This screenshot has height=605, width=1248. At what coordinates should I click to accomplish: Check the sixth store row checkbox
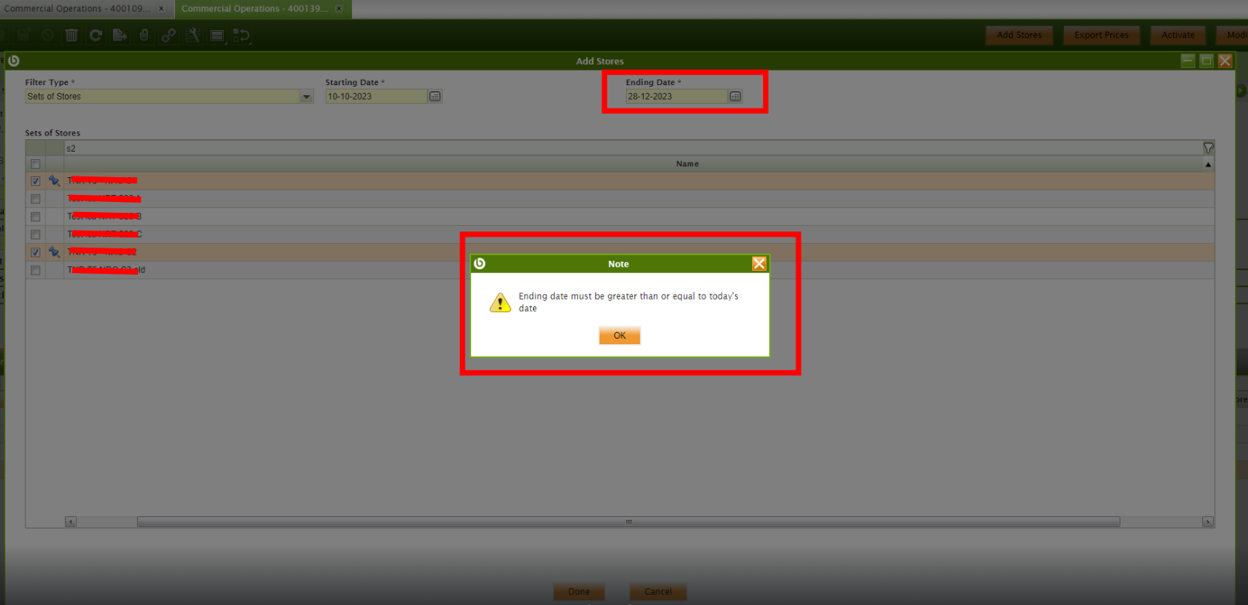(x=36, y=270)
